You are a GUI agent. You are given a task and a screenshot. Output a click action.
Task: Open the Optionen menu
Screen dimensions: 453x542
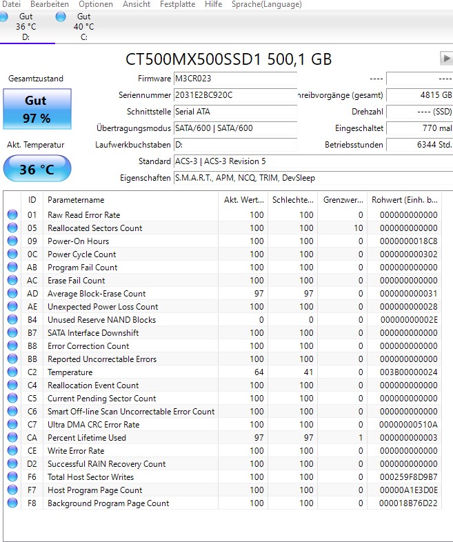[x=96, y=4]
